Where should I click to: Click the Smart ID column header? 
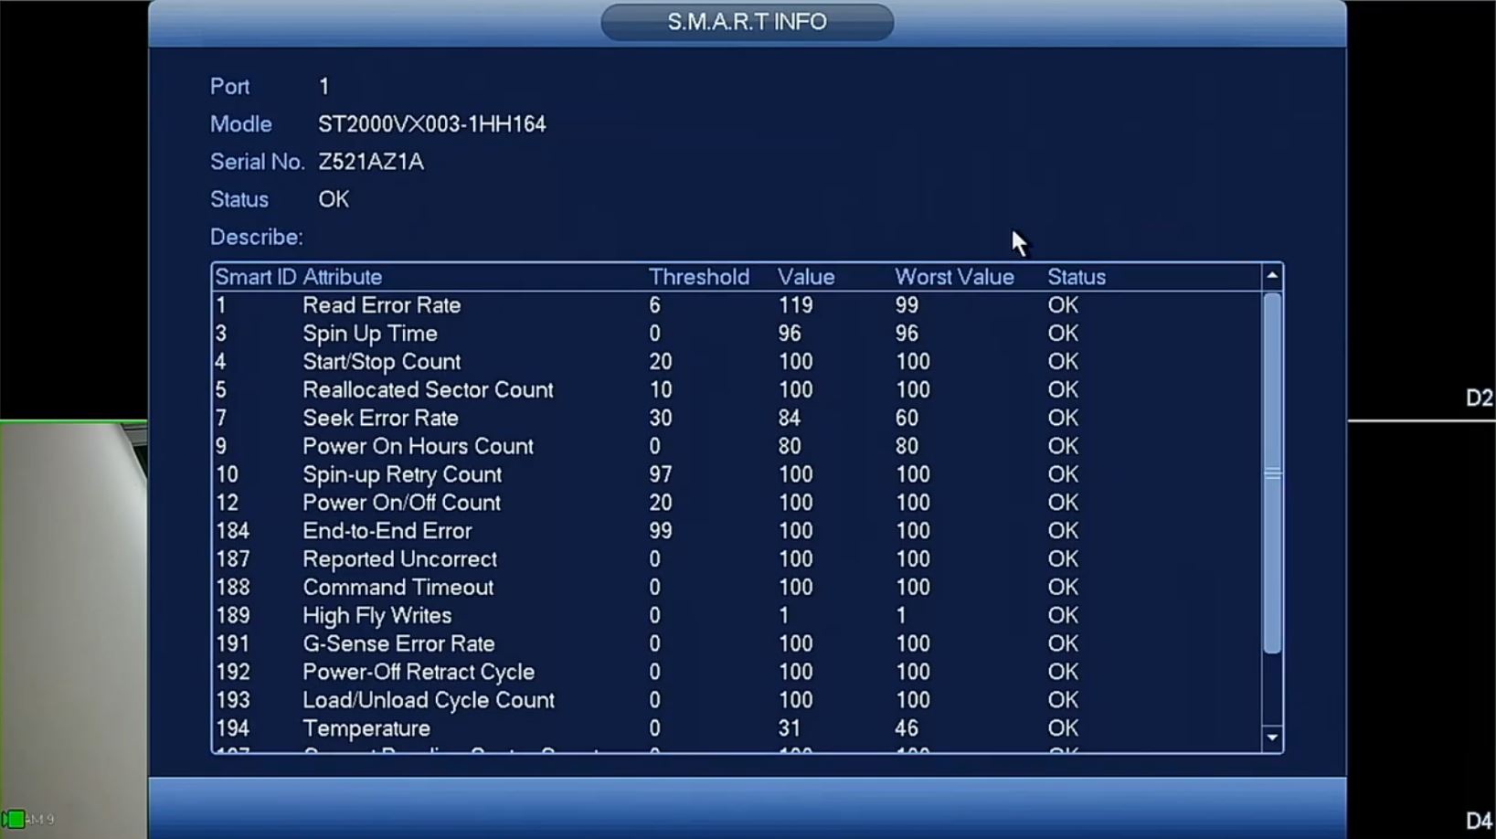[256, 277]
